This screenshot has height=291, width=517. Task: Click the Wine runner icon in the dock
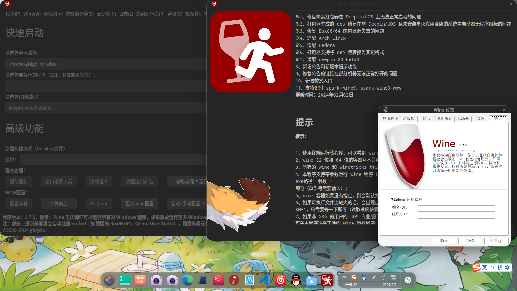click(327, 280)
